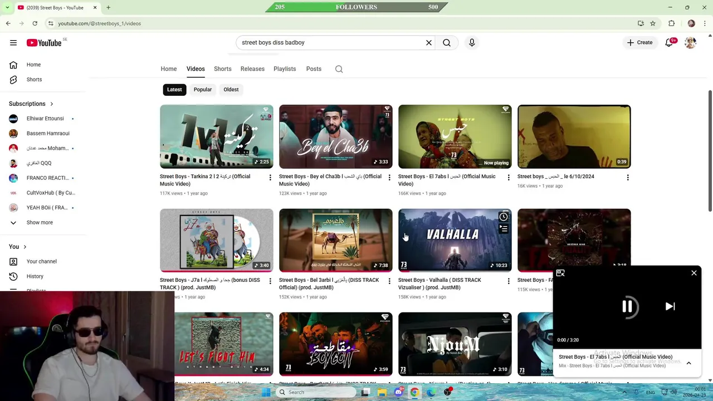Open the YouTube guide hamburger menu
713x401 pixels.
click(x=13, y=42)
